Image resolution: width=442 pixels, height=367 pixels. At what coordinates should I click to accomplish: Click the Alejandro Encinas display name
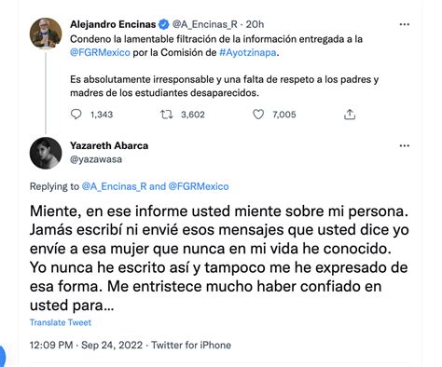pos(113,24)
